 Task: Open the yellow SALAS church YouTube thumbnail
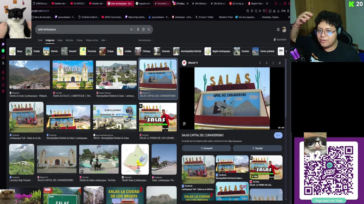pos(73,75)
